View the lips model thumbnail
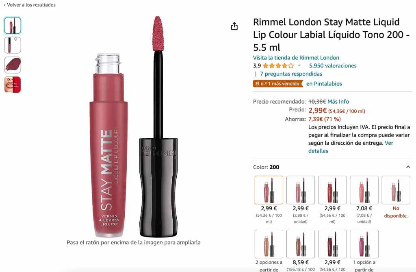 pos(13,85)
